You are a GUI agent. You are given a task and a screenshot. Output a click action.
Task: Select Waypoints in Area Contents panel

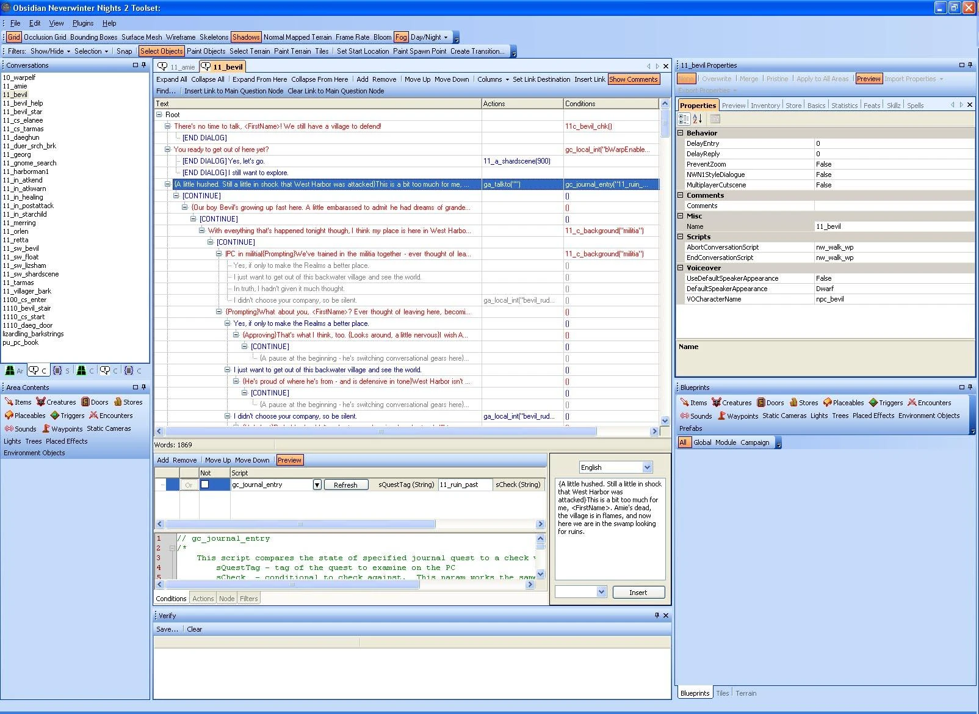click(62, 429)
